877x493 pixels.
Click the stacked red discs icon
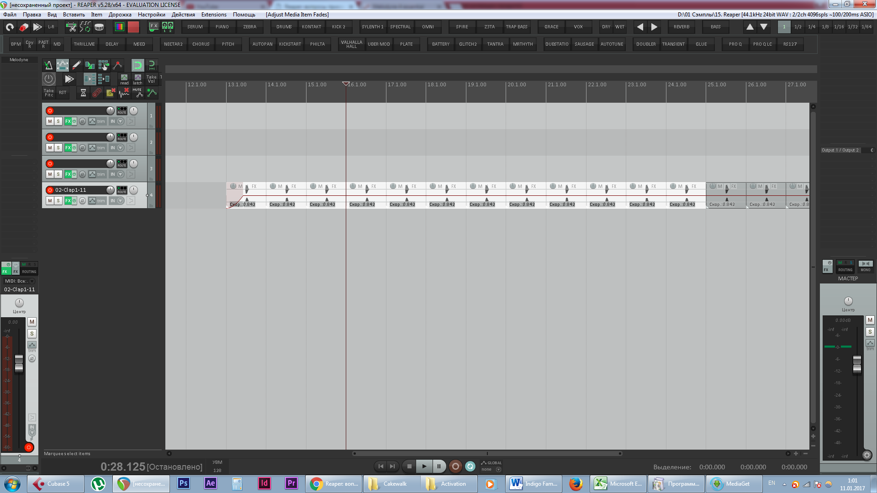(97, 93)
